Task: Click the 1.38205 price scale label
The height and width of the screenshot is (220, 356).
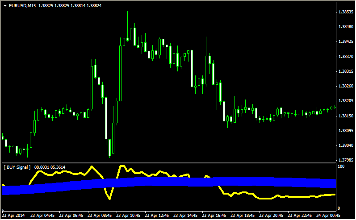Action: click(x=346, y=101)
